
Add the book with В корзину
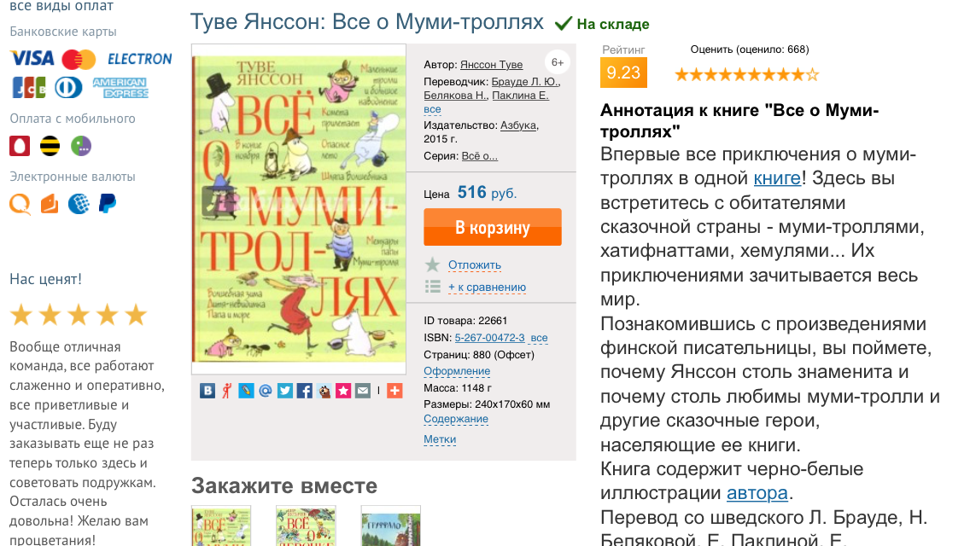pos(493,228)
